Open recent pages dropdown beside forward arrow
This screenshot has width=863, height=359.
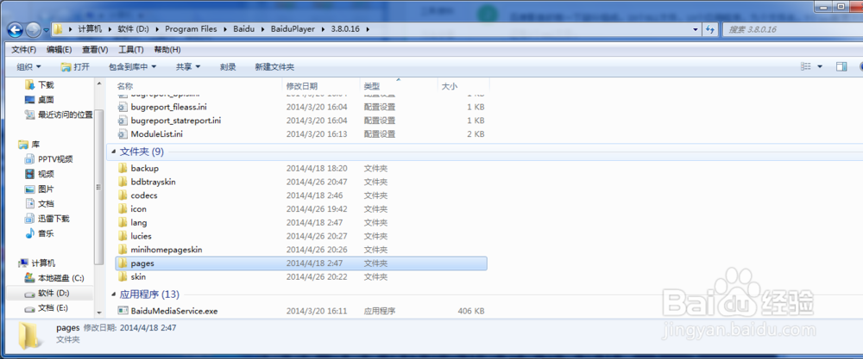pyautogui.click(x=45, y=29)
